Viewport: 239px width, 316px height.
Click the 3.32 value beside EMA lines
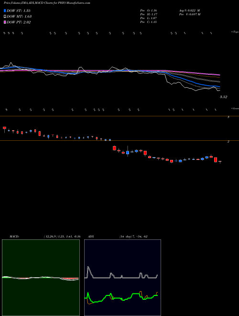point(223,97)
